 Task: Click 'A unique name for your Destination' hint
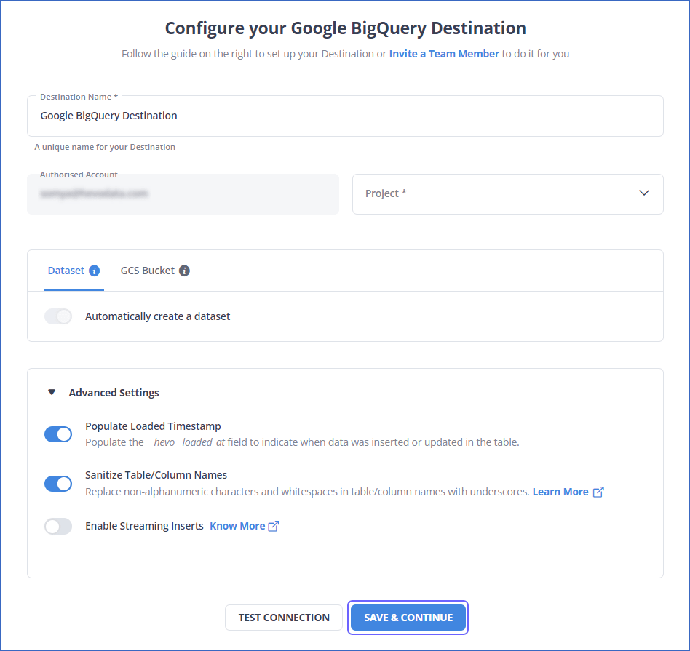pyautogui.click(x=105, y=147)
